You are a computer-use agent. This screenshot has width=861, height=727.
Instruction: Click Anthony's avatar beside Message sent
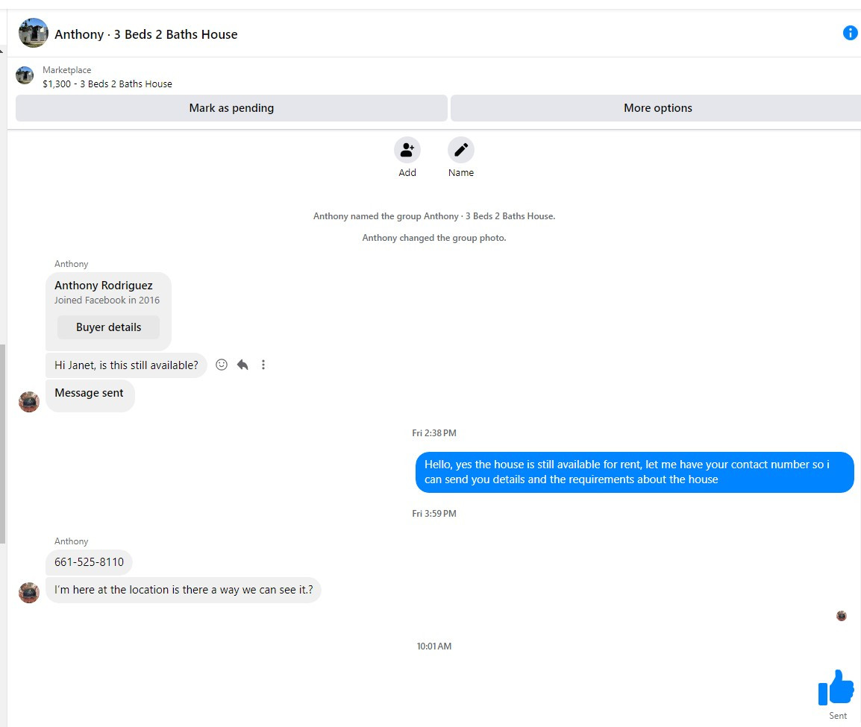click(x=29, y=402)
